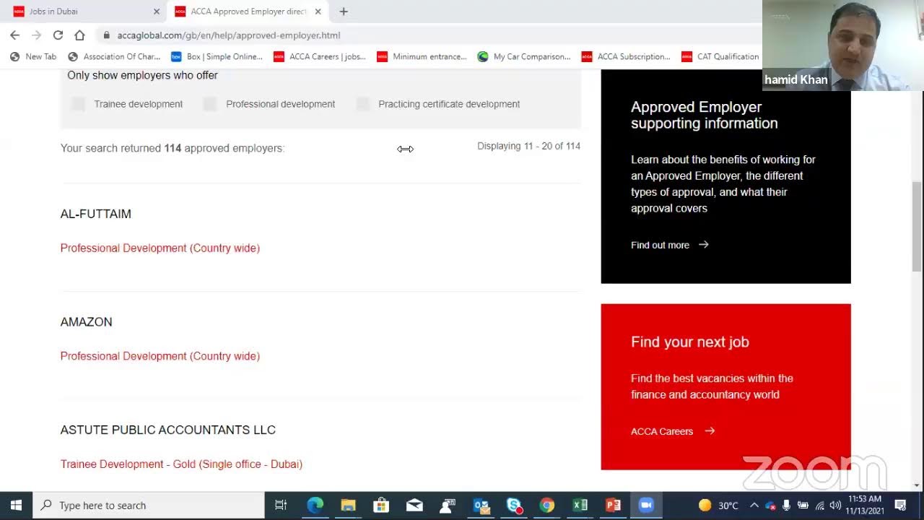Screen dimensions: 924x520
Task: Reload the ACCA page
Action: 58,35
